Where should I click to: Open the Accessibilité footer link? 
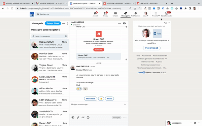point(146,56)
